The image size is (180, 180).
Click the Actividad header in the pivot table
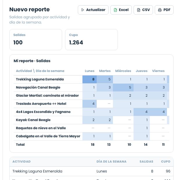(24, 71)
